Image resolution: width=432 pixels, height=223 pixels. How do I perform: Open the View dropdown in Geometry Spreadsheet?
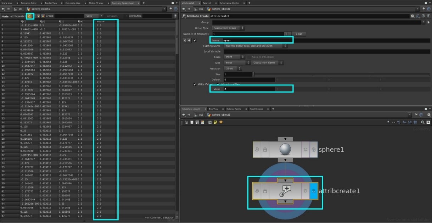coord(93,16)
